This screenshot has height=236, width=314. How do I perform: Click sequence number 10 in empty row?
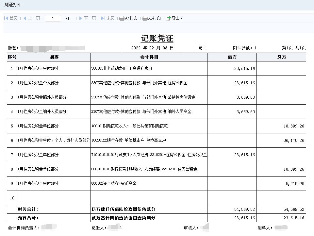(12, 198)
